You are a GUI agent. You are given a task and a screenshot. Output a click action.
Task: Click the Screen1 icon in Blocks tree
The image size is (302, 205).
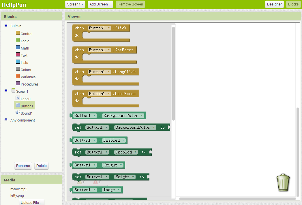click(x=13, y=91)
